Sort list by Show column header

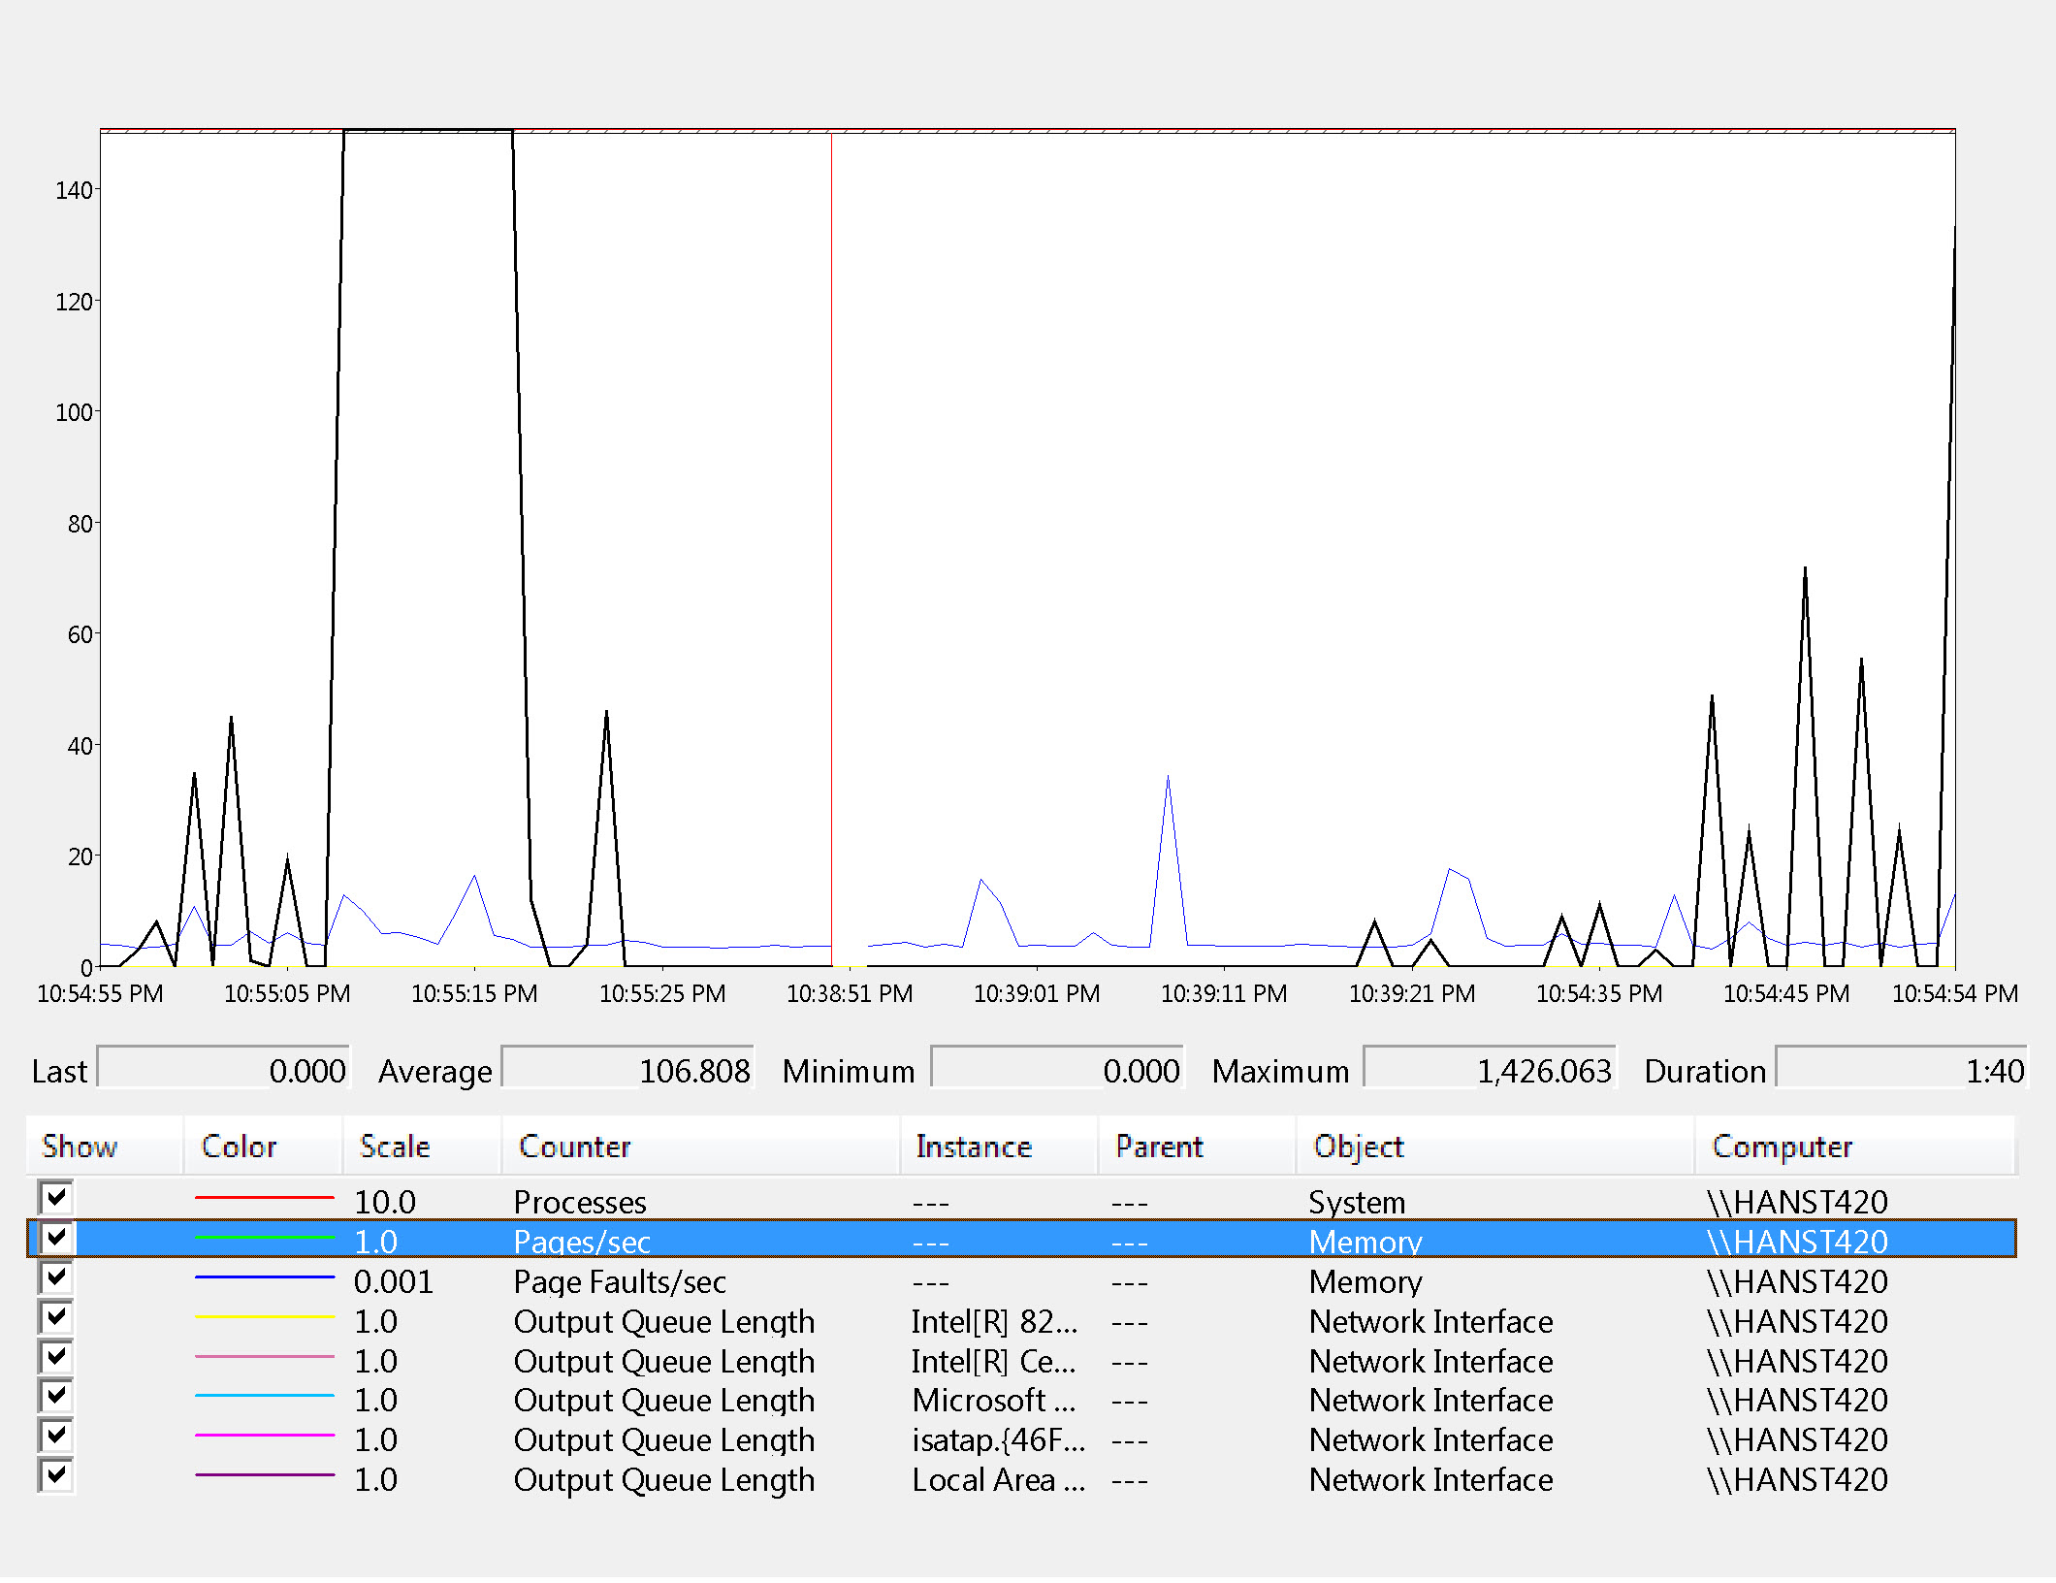click(x=105, y=1147)
